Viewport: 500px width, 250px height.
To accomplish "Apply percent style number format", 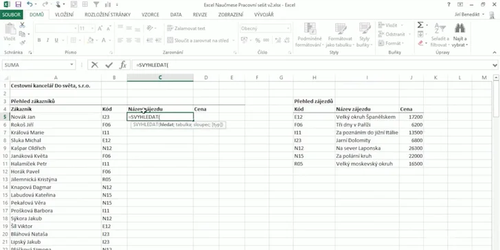I will pyautogui.click(x=258, y=40).
